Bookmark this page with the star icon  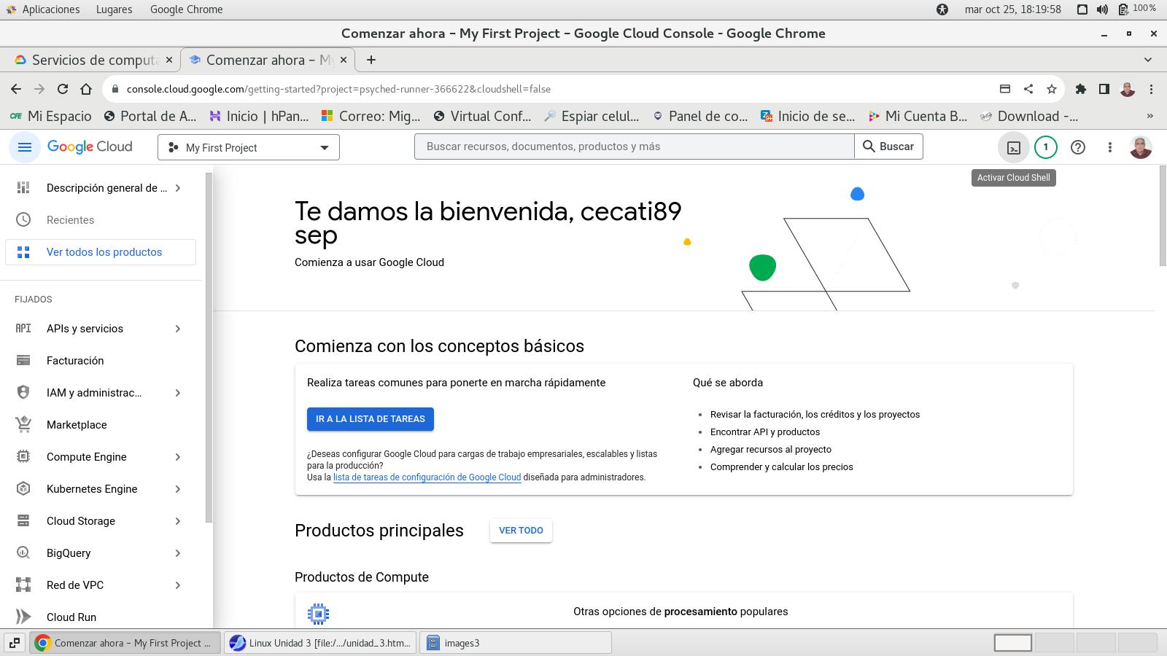(x=1051, y=89)
